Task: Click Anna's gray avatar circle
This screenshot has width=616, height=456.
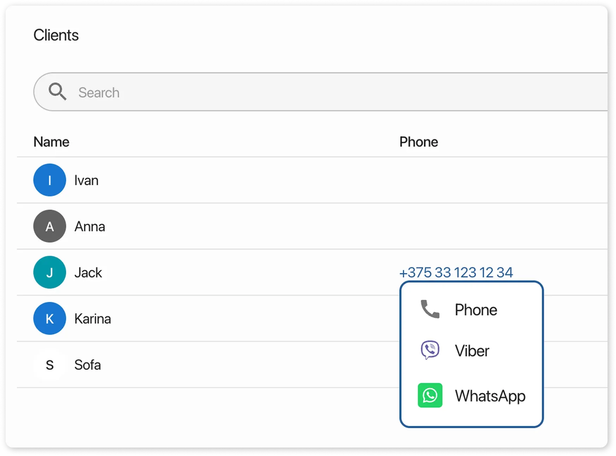Action: [50, 226]
